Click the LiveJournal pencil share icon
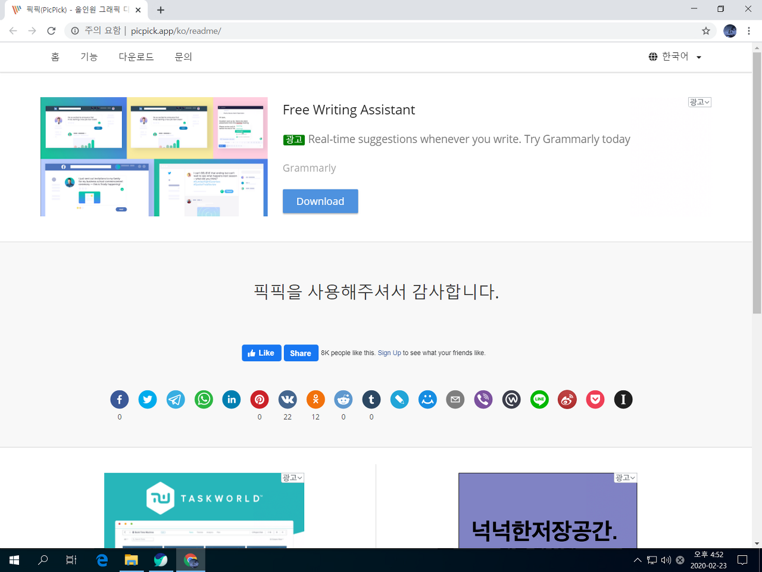 point(399,399)
